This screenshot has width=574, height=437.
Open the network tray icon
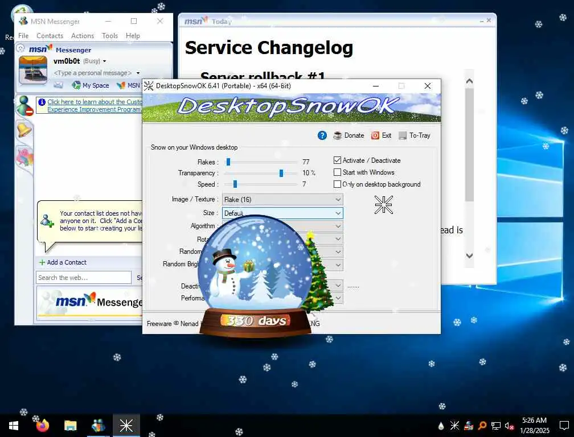[x=495, y=426]
